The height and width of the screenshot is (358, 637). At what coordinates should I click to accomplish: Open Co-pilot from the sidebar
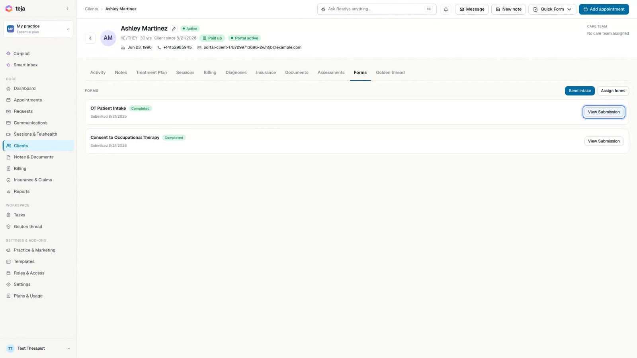point(38,53)
